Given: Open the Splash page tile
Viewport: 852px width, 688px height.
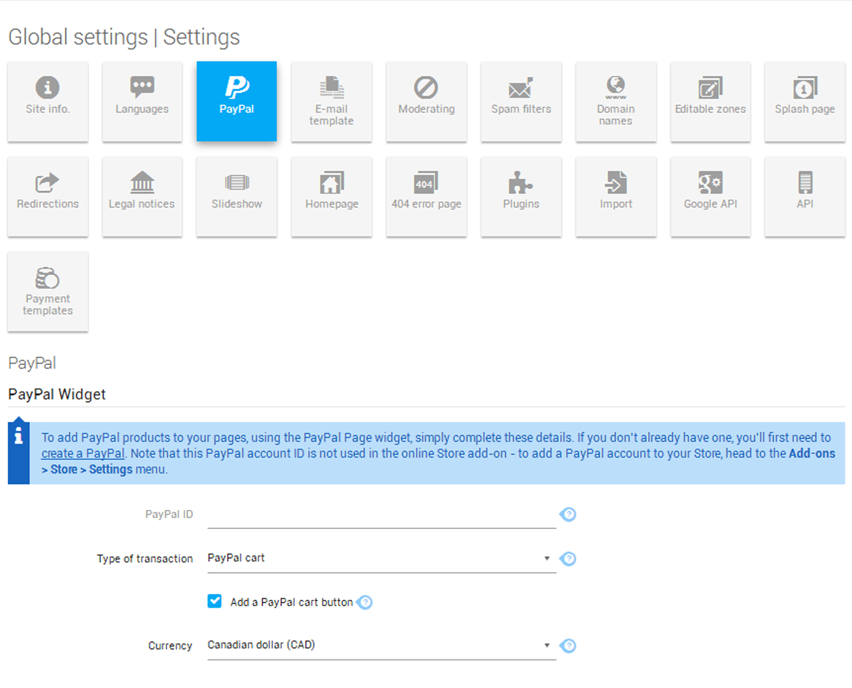Looking at the screenshot, I should coord(805,101).
